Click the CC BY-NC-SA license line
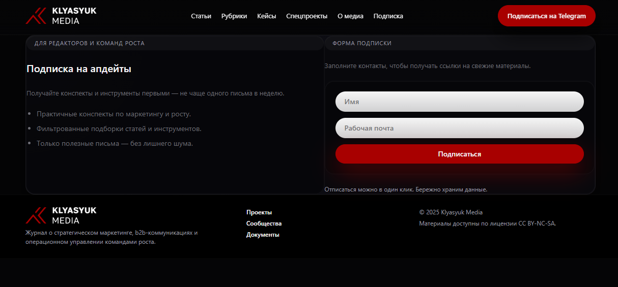This screenshot has width=618, height=287. 488,224
